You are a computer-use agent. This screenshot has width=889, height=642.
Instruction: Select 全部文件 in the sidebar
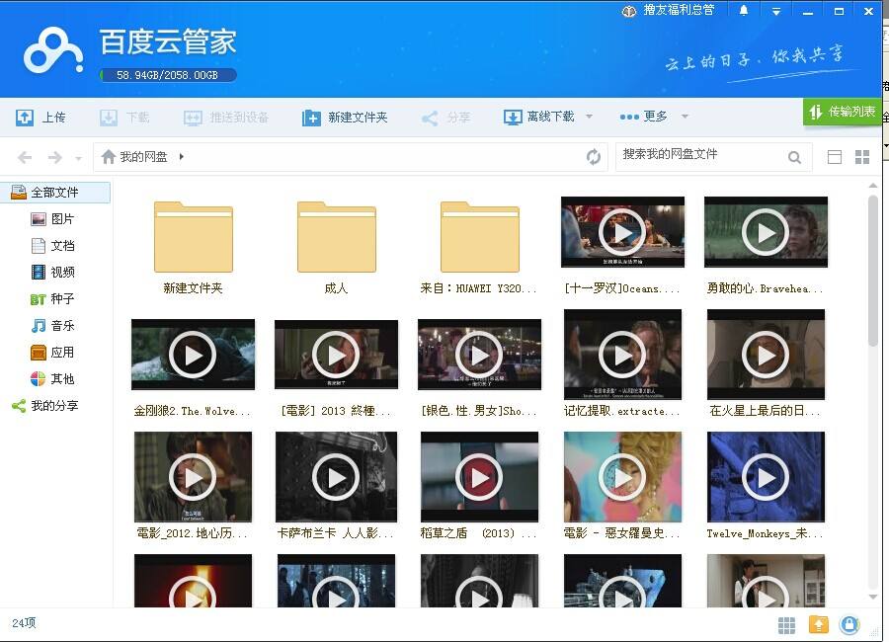tap(55, 193)
